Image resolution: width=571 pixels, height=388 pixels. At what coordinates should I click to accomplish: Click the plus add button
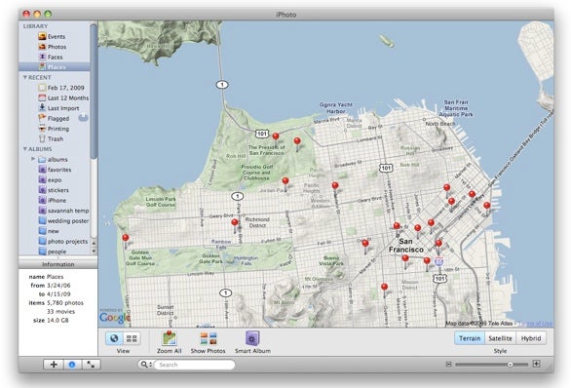(54, 365)
